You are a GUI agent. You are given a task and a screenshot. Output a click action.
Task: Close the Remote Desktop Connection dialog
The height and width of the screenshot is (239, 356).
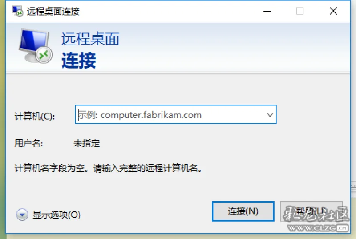pyautogui.click(x=333, y=11)
